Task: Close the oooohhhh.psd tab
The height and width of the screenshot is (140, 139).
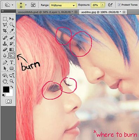Action: (76, 12)
